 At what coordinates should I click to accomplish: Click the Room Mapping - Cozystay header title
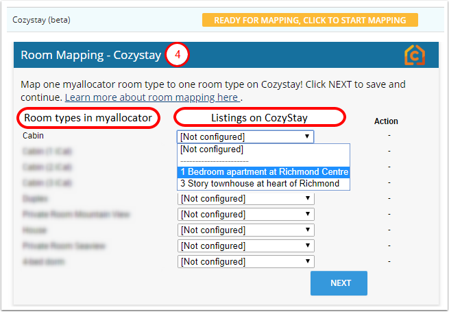(90, 55)
